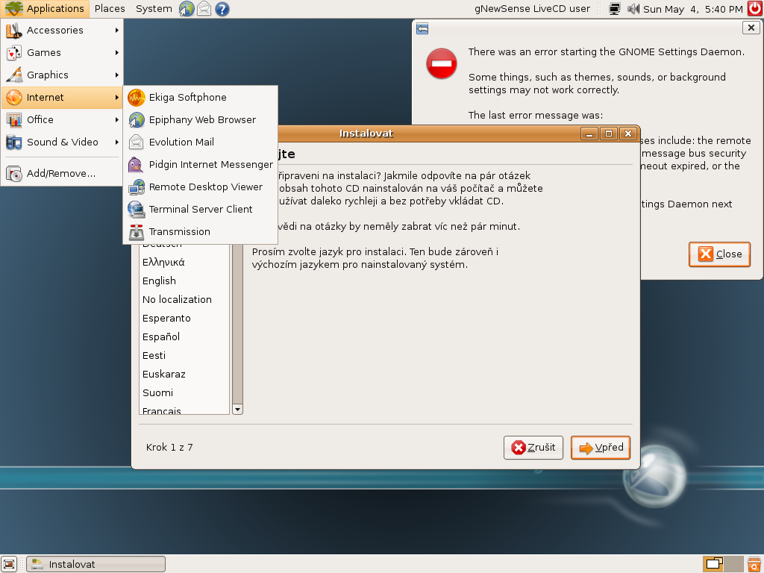Open the Applications menu
This screenshot has width=764, height=573.
(45, 9)
